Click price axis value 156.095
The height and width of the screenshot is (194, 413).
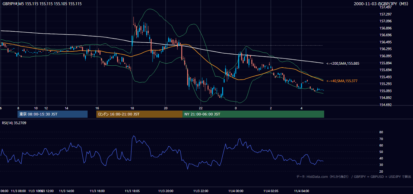click(386, 56)
